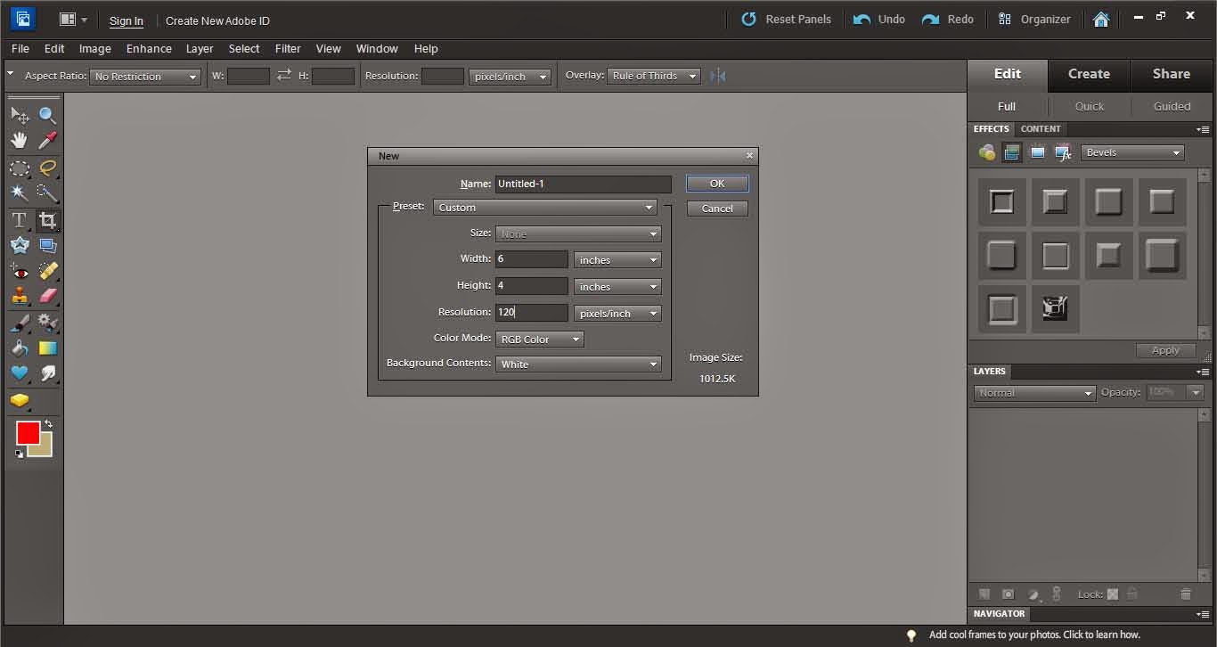Switch to the Create tab
The image size is (1217, 647).
(x=1089, y=74)
